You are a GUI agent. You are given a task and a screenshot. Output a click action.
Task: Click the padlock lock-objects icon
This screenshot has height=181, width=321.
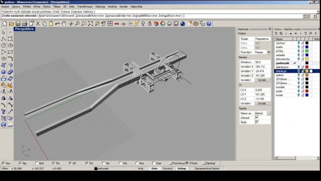(x=150, y=23)
